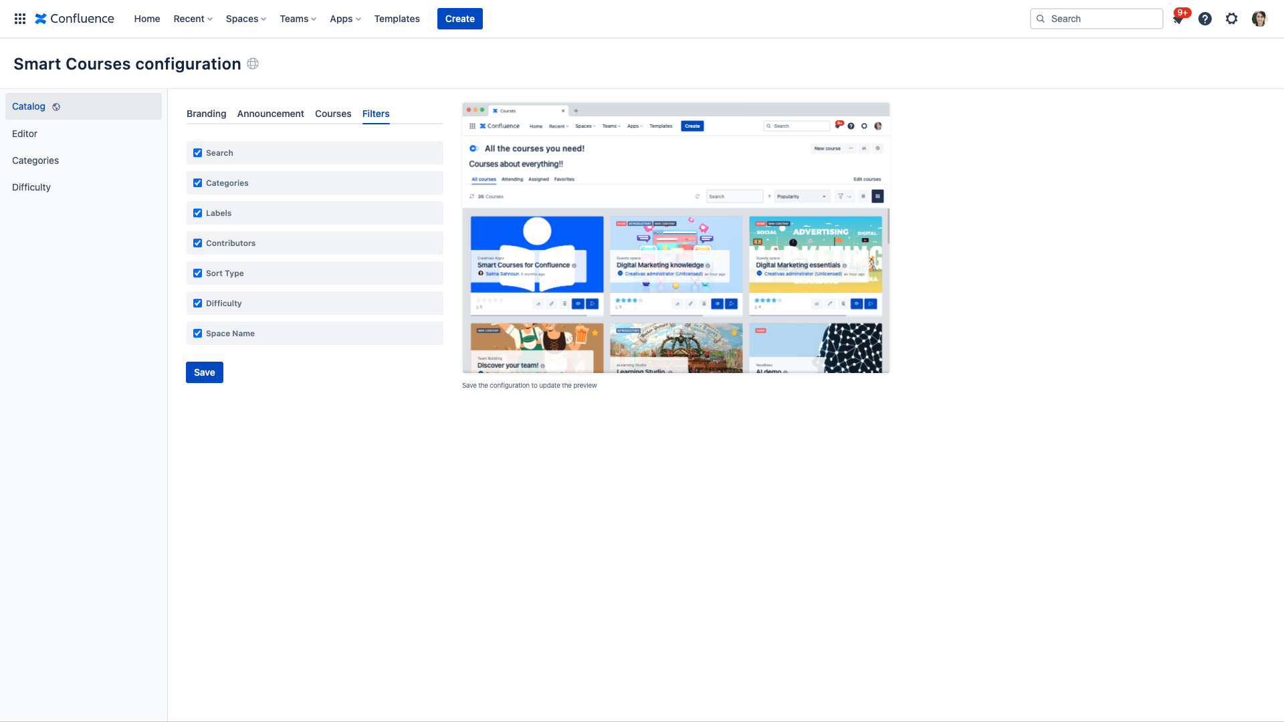
Task: Open Categories in the sidebar
Action: [84, 160]
